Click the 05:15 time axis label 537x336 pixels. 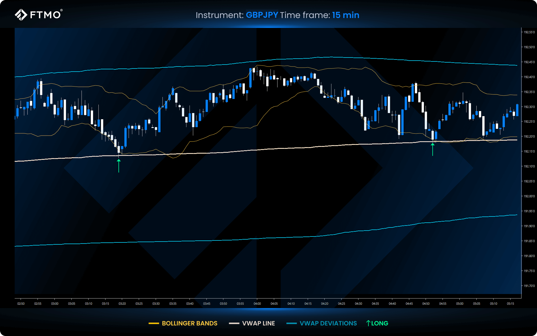tap(510, 304)
